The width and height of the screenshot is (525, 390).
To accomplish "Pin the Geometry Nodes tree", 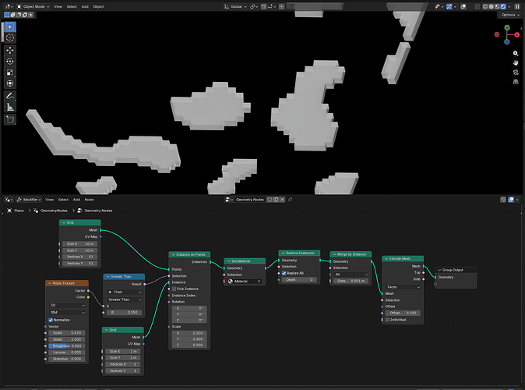I will pyautogui.click(x=291, y=200).
